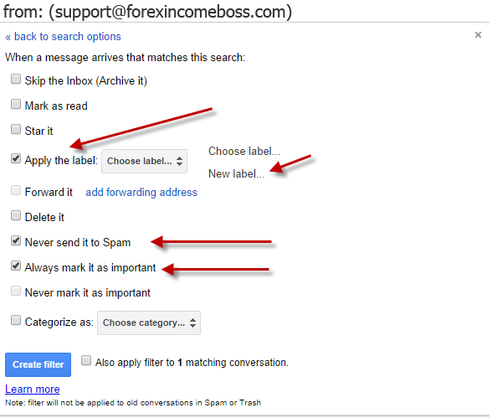The width and height of the screenshot is (492, 418).
Task: Toggle Never mark it as important checkbox
Action: (16, 292)
